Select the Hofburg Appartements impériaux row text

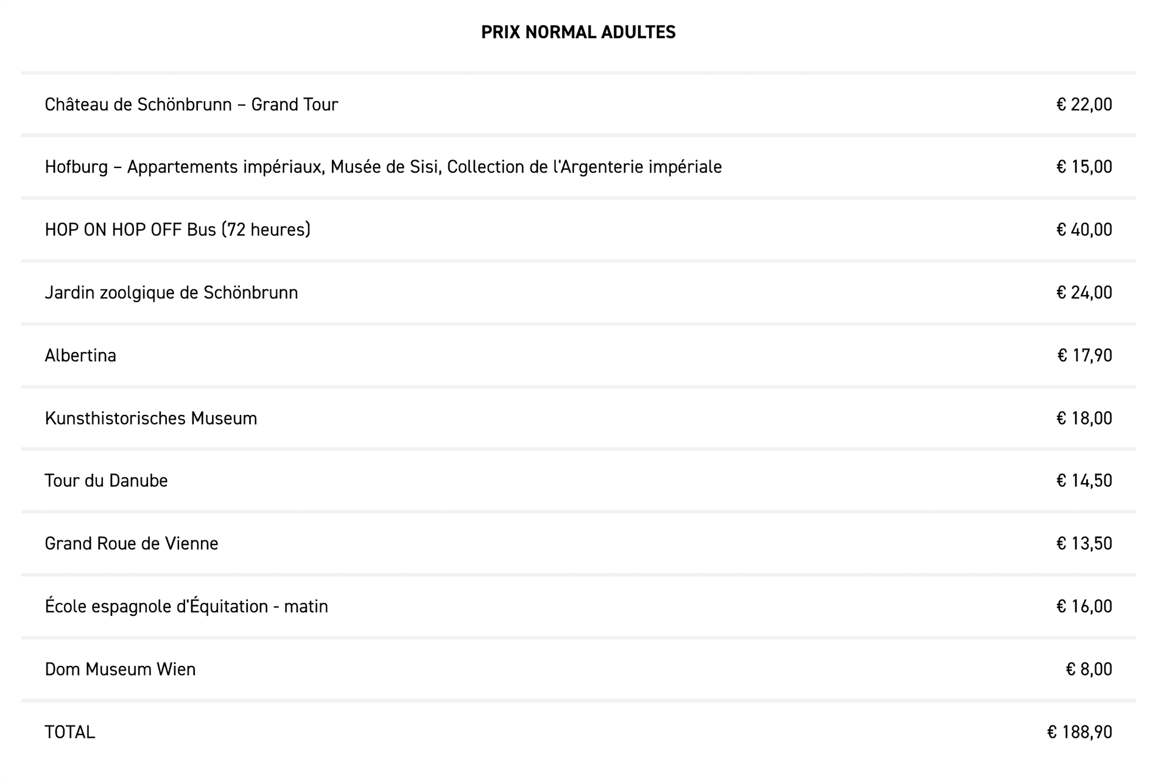click(383, 167)
